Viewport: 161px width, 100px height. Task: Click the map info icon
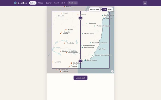112,71
